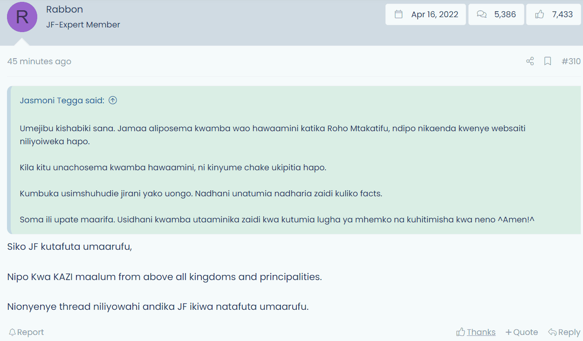This screenshot has height=341, width=583.
Task: Click the reply arrow icon
Action: (x=552, y=332)
